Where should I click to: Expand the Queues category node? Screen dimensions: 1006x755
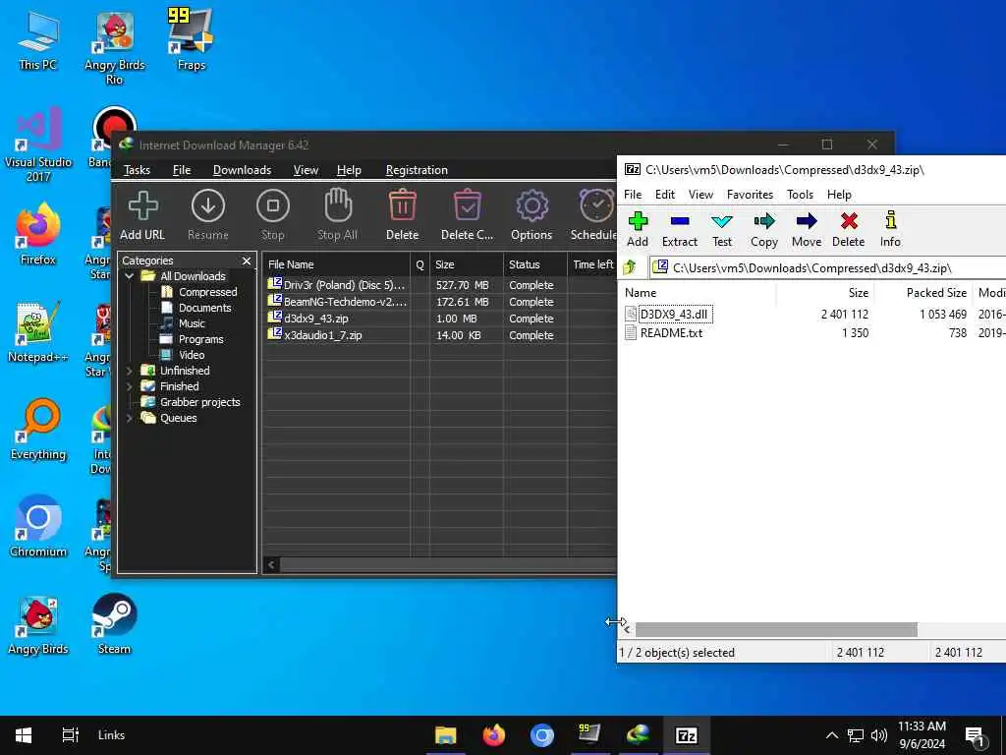pos(130,418)
